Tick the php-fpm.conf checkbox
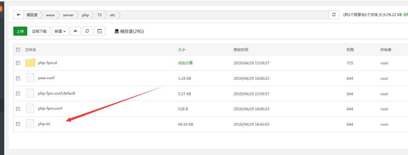 [x=18, y=109]
